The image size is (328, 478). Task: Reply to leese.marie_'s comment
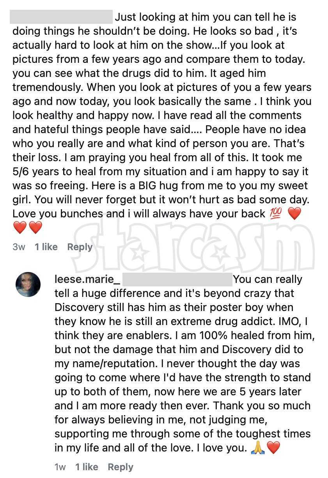click(x=121, y=467)
